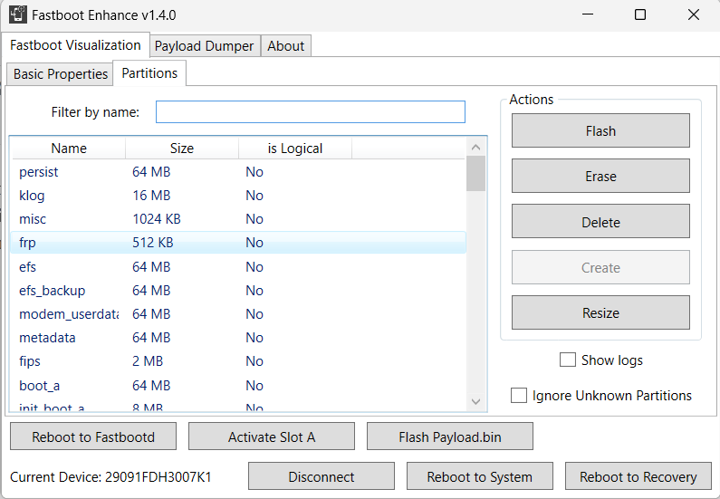Click Reboot to Fastbootd
This screenshot has height=499, width=720.
tap(93, 437)
